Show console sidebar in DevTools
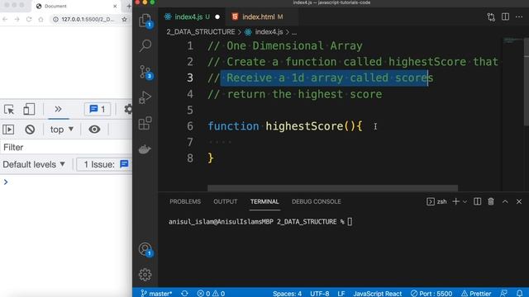The width and height of the screenshot is (529, 297). tap(8, 130)
